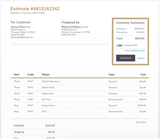The width and height of the screenshot is (160, 139).
Task: Click the Buff Face repair row
Action: [80, 99]
